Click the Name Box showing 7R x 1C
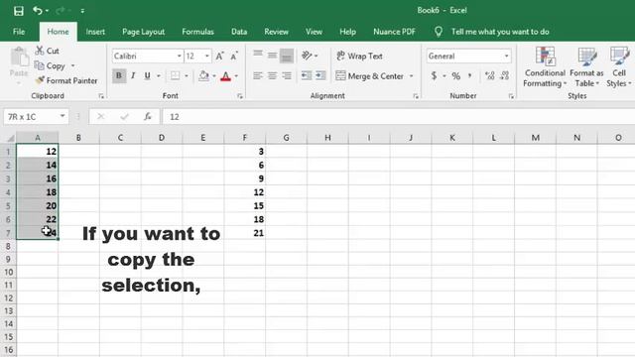635x357 pixels. click(36, 117)
